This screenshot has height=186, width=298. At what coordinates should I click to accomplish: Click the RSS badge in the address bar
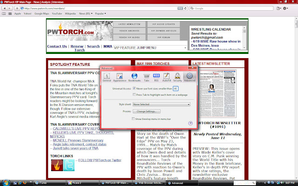click(180, 8)
